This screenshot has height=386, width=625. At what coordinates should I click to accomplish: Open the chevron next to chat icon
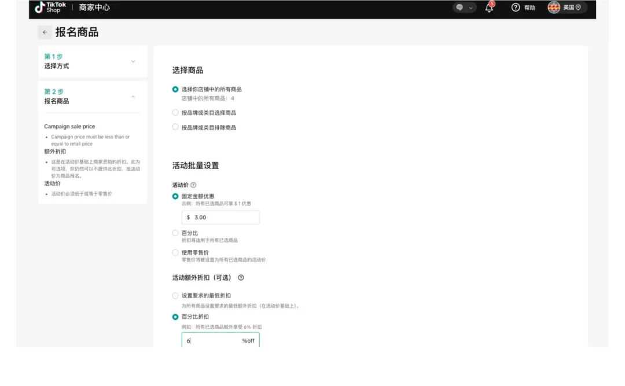click(x=470, y=8)
